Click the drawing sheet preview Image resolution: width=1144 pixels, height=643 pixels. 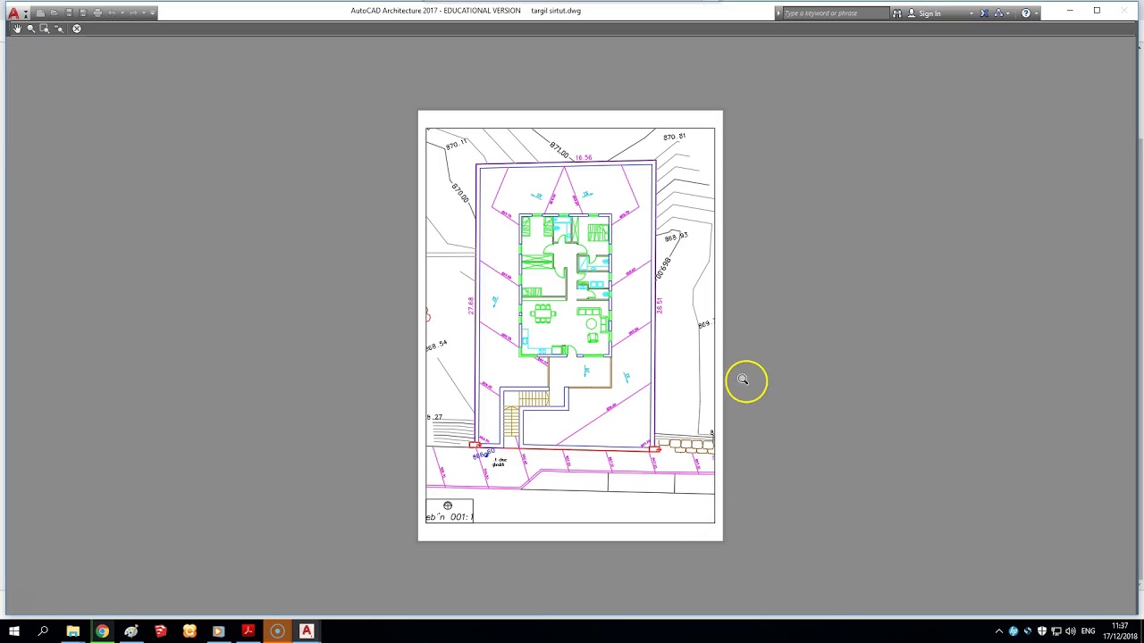tap(570, 325)
